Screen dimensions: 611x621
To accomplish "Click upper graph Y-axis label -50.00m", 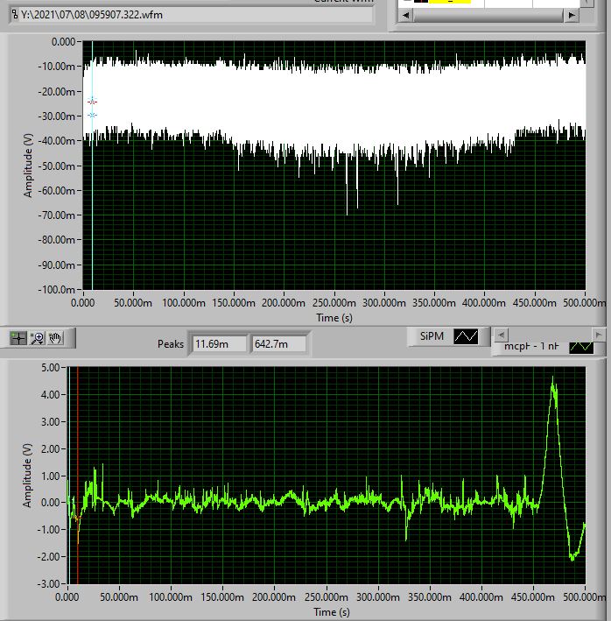I will click(57, 166).
